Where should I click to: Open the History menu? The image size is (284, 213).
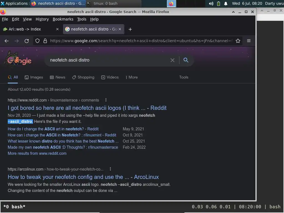(x=42, y=19)
